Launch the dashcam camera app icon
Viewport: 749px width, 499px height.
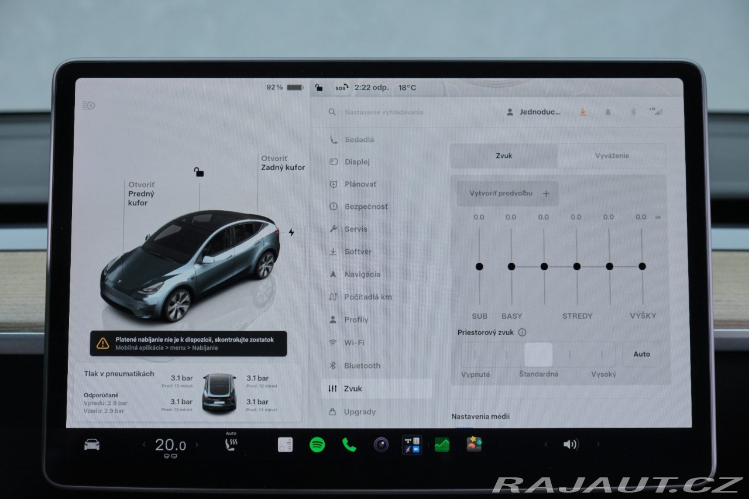(x=382, y=445)
